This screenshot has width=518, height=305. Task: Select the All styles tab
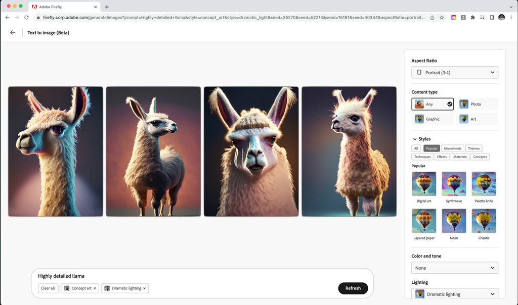coord(416,148)
